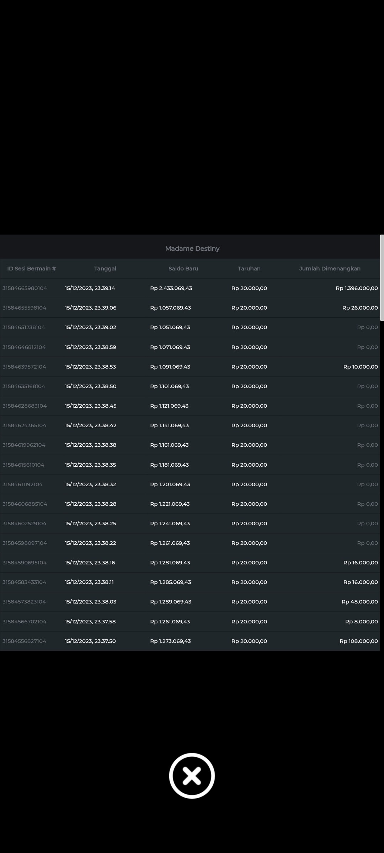Click the Tanggal column header
Viewport: 384px width, 853px height.
pyautogui.click(x=105, y=268)
